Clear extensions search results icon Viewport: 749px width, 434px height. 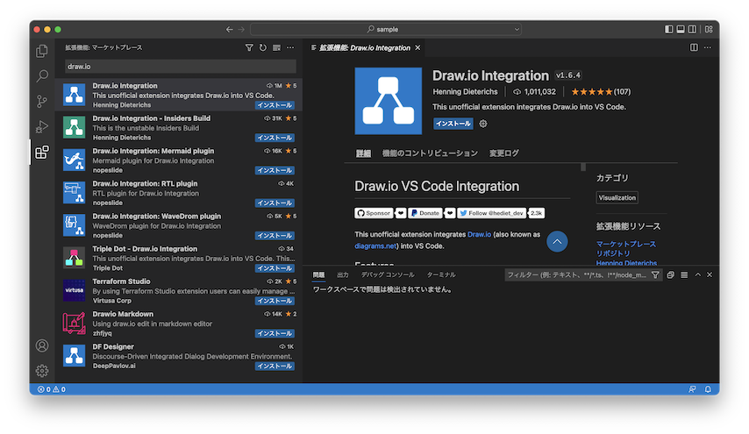pyautogui.click(x=276, y=47)
